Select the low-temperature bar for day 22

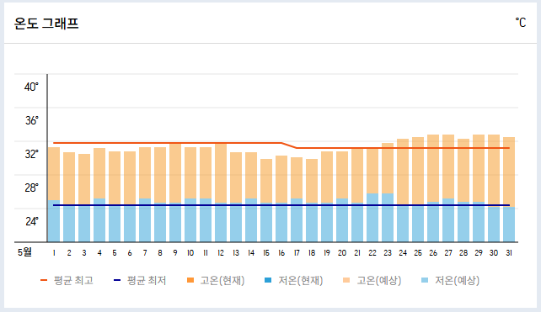(372, 218)
